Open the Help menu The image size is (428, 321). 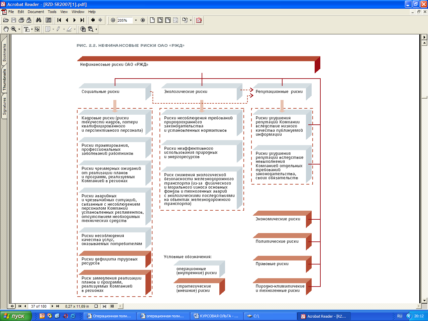point(92,12)
